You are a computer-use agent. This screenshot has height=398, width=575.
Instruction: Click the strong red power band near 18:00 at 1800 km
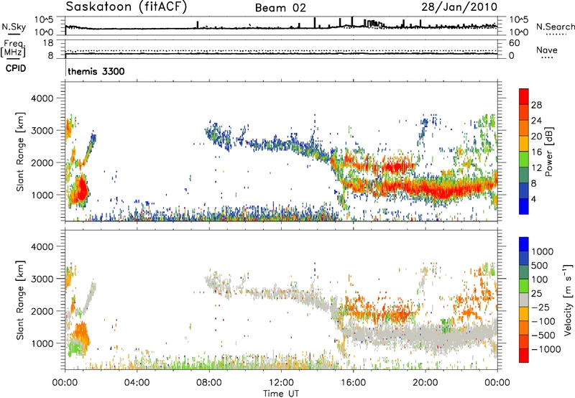(x=397, y=167)
